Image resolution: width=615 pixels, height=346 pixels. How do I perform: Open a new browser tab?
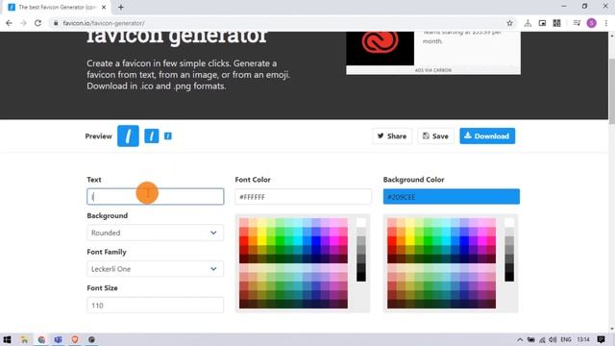pos(121,7)
